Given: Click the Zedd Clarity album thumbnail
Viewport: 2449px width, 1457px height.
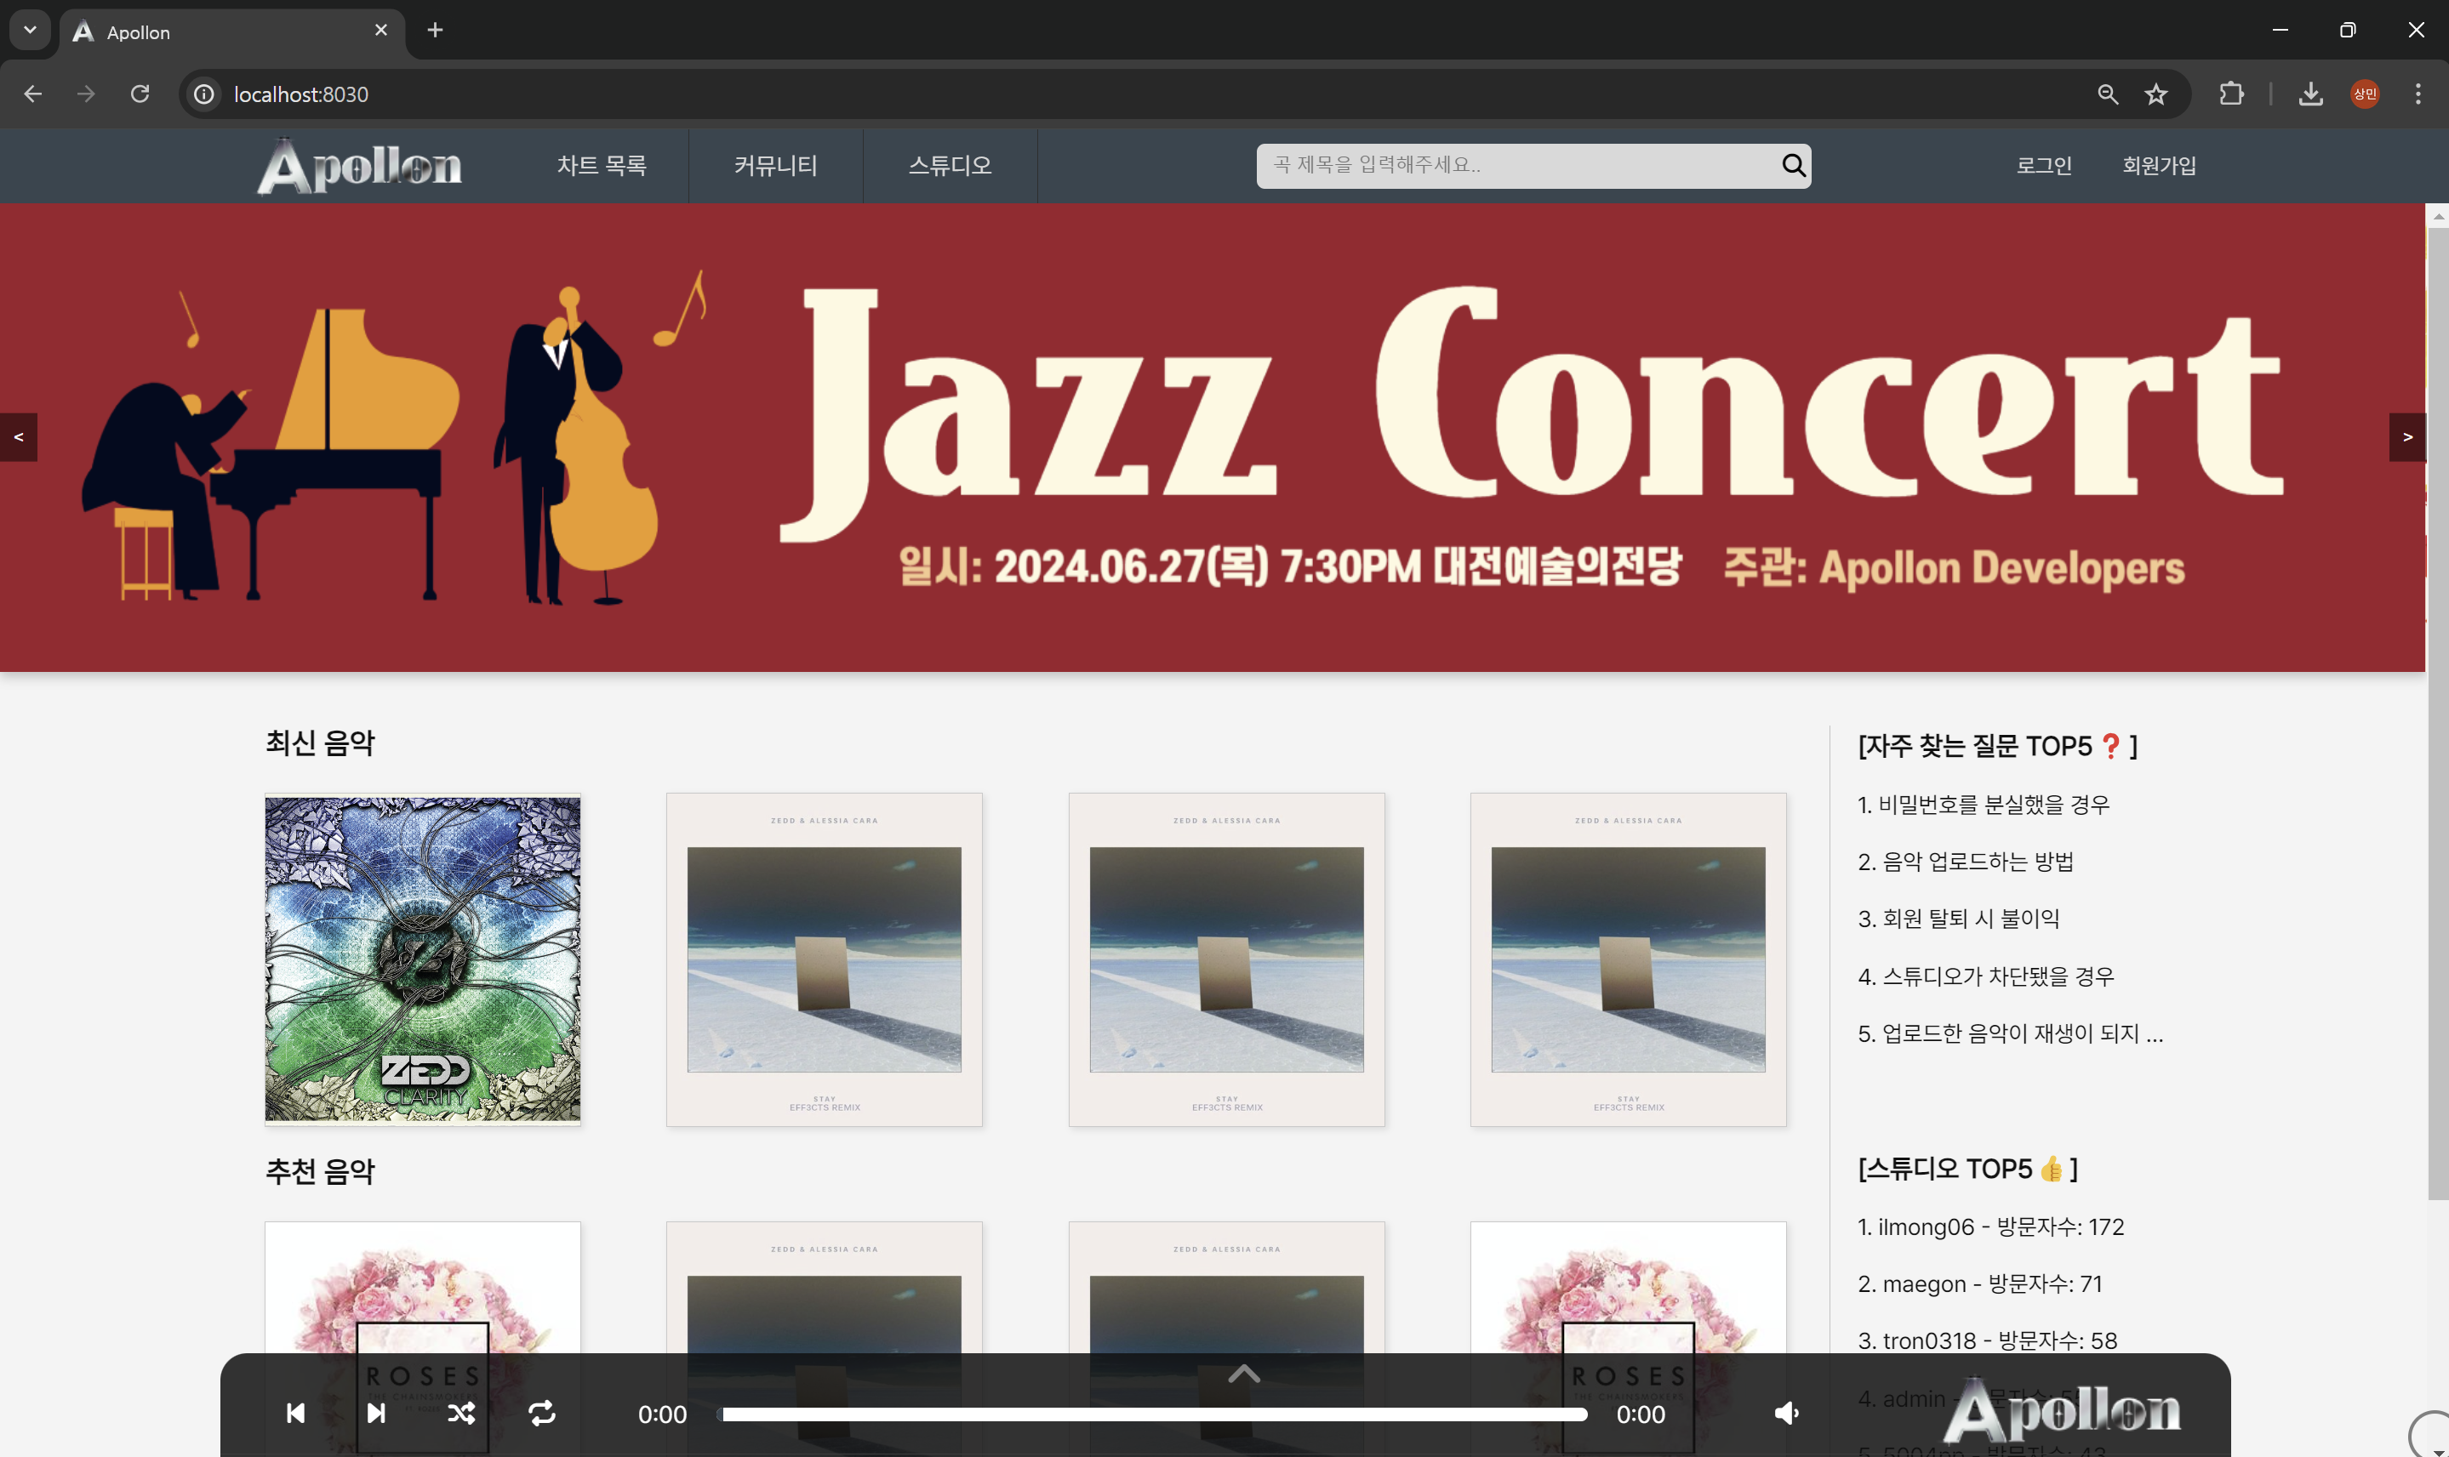Looking at the screenshot, I should pos(422,959).
